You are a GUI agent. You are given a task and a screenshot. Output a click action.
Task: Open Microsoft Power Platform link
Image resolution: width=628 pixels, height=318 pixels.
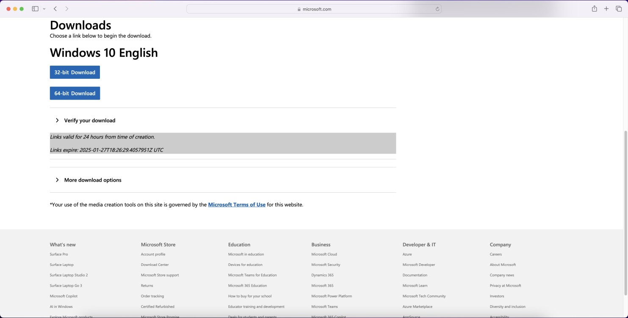pos(332,296)
